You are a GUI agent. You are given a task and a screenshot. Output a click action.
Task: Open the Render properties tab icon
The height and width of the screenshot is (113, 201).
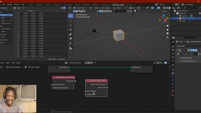[173, 46]
